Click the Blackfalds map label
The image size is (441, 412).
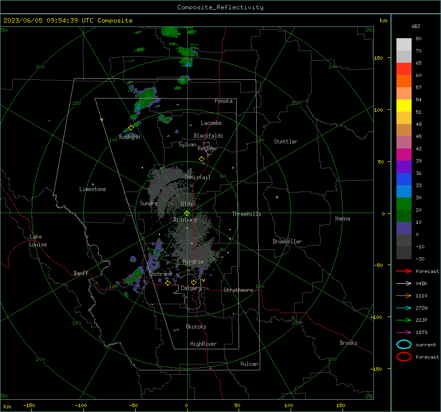[x=208, y=136]
